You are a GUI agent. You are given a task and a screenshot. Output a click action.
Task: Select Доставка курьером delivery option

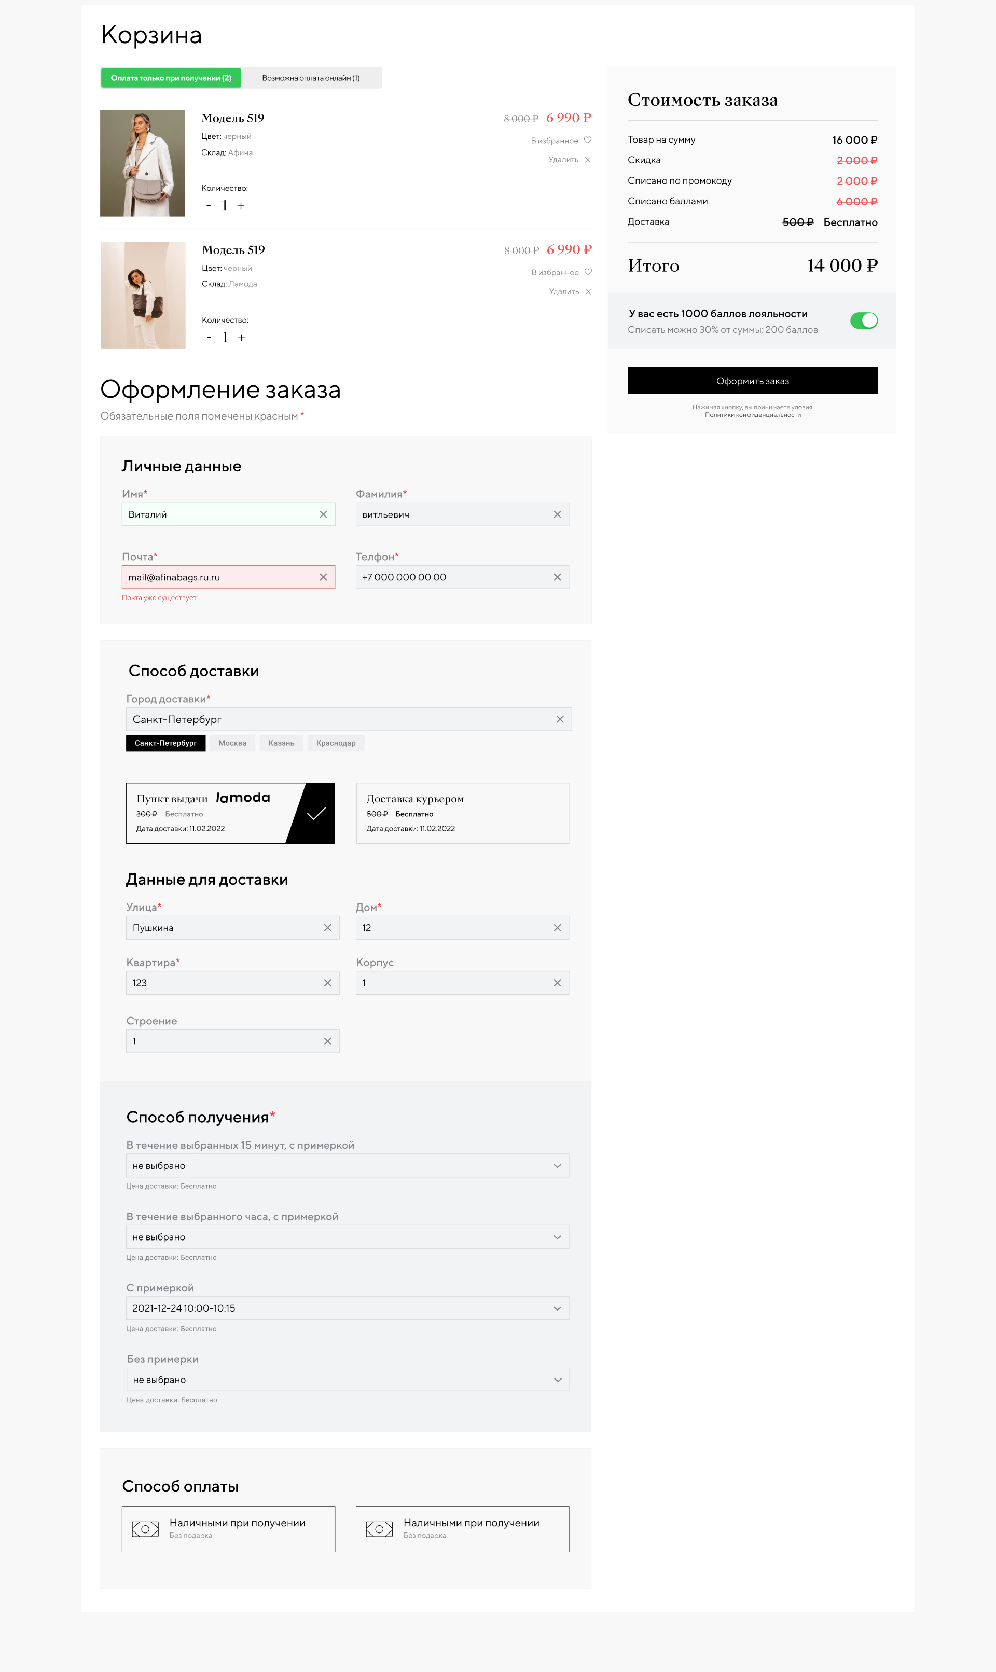(462, 813)
